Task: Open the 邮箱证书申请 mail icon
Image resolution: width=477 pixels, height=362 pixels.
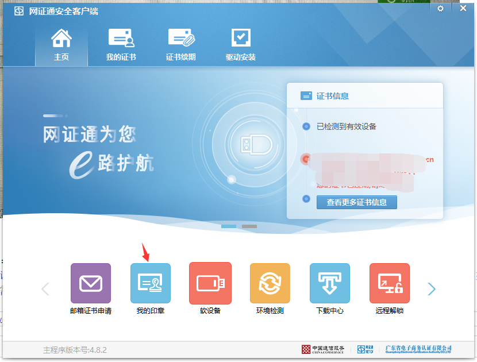Action: click(91, 283)
